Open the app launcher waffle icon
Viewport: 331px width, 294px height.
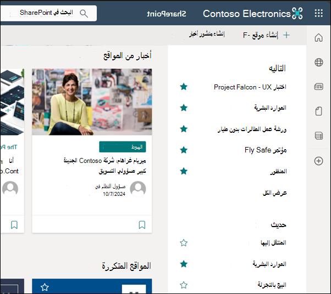tap(318, 13)
